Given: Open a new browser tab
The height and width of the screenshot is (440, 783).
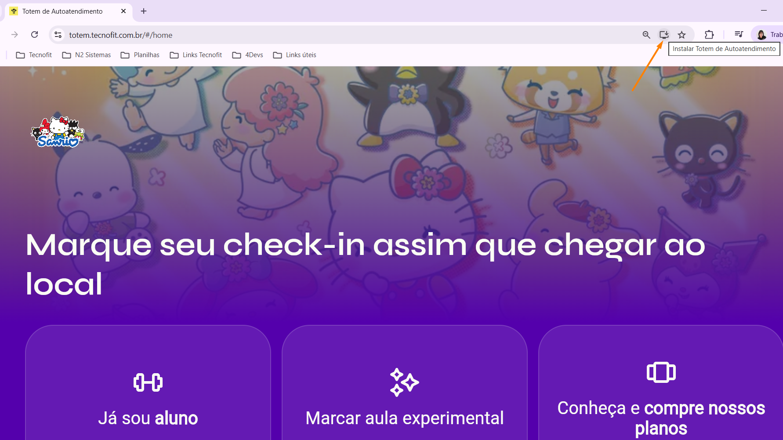Looking at the screenshot, I should (x=144, y=11).
